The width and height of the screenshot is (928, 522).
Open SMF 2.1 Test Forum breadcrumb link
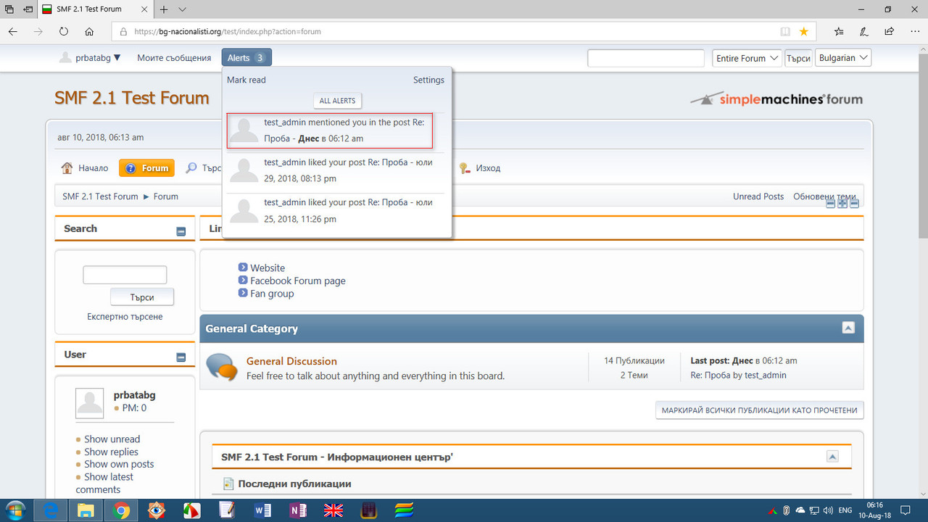[100, 196]
